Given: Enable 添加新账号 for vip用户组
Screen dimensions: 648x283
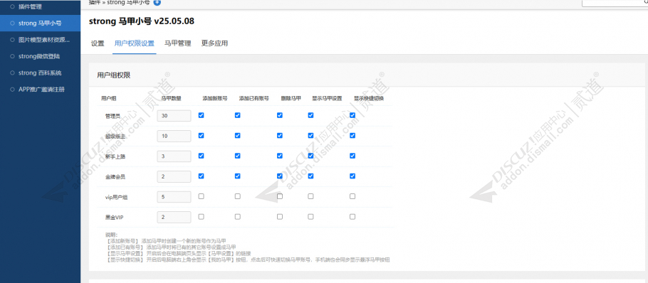Looking at the screenshot, I should click(202, 196).
